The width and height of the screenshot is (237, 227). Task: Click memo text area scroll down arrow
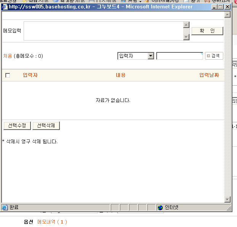click(x=186, y=37)
